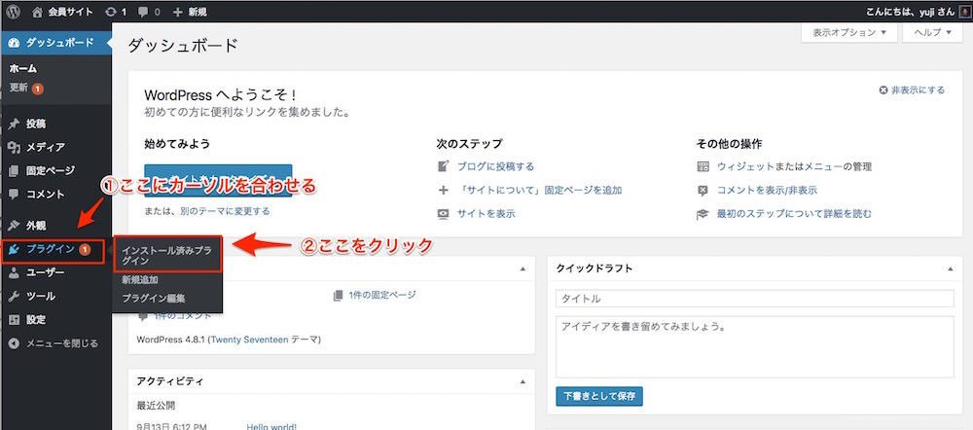Viewport: 973px width, 430px height.
Task: Click the WordPress logo in admin bar
Action: tap(14, 11)
